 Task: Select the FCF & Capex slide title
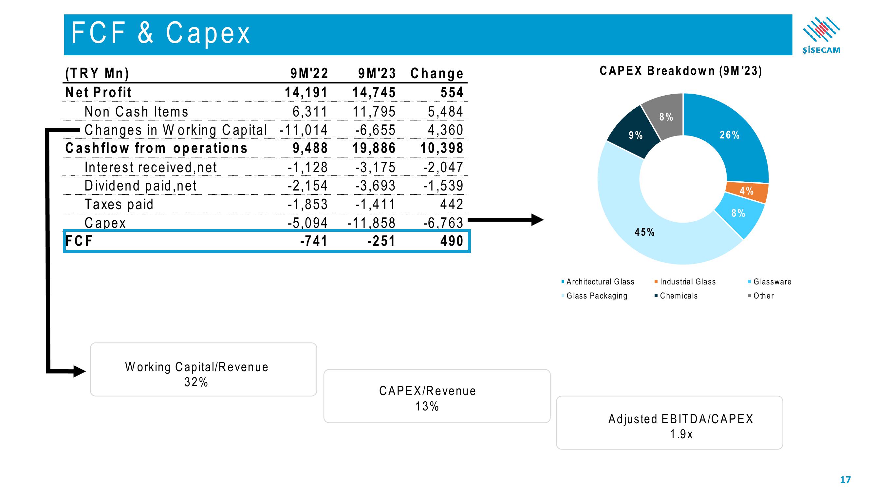(x=161, y=33)
